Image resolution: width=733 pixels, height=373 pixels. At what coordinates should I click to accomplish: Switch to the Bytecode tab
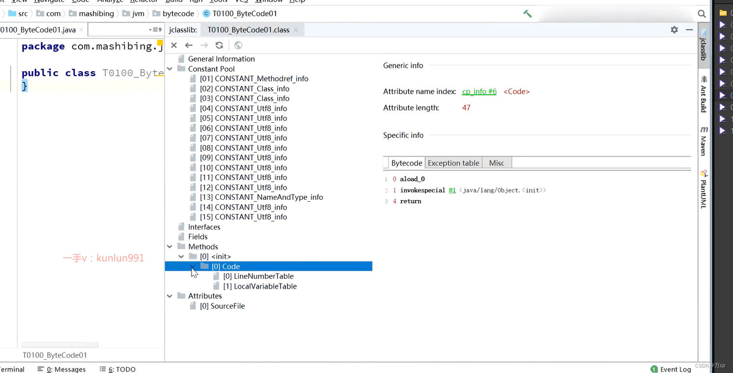tap(406, 163)
